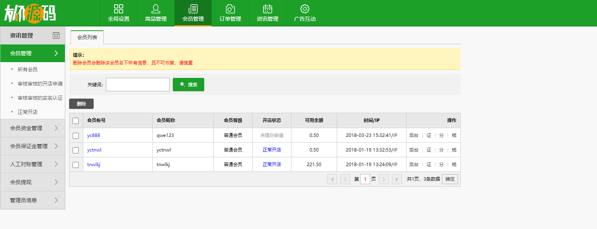This screenshot has width=597, height=229.
Task: Expand the 管理员信息 sidebar section
Action: tap(28, 200)
